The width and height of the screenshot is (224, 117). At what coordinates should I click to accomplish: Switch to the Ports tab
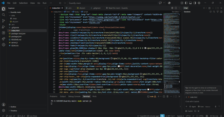coord(94,96)
